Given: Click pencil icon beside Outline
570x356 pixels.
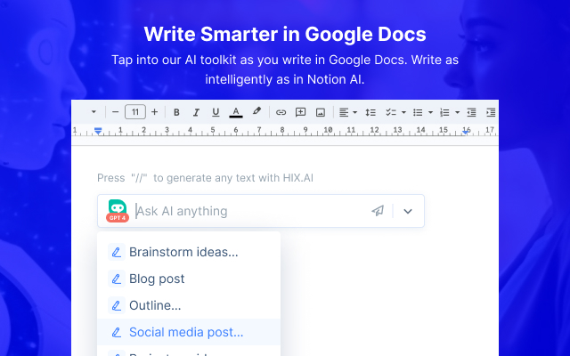Looking at the screenshot, I should (117, 305).
